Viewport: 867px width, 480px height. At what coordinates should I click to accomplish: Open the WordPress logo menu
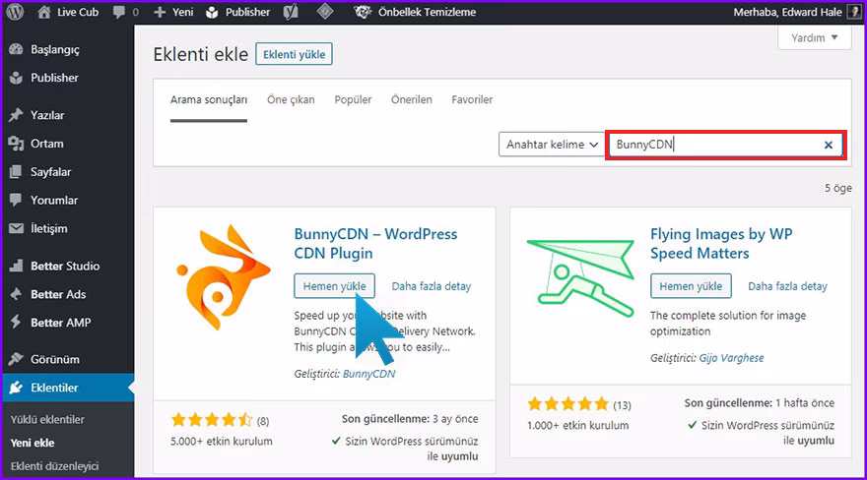pyautogui.click(x=15, y=12)
